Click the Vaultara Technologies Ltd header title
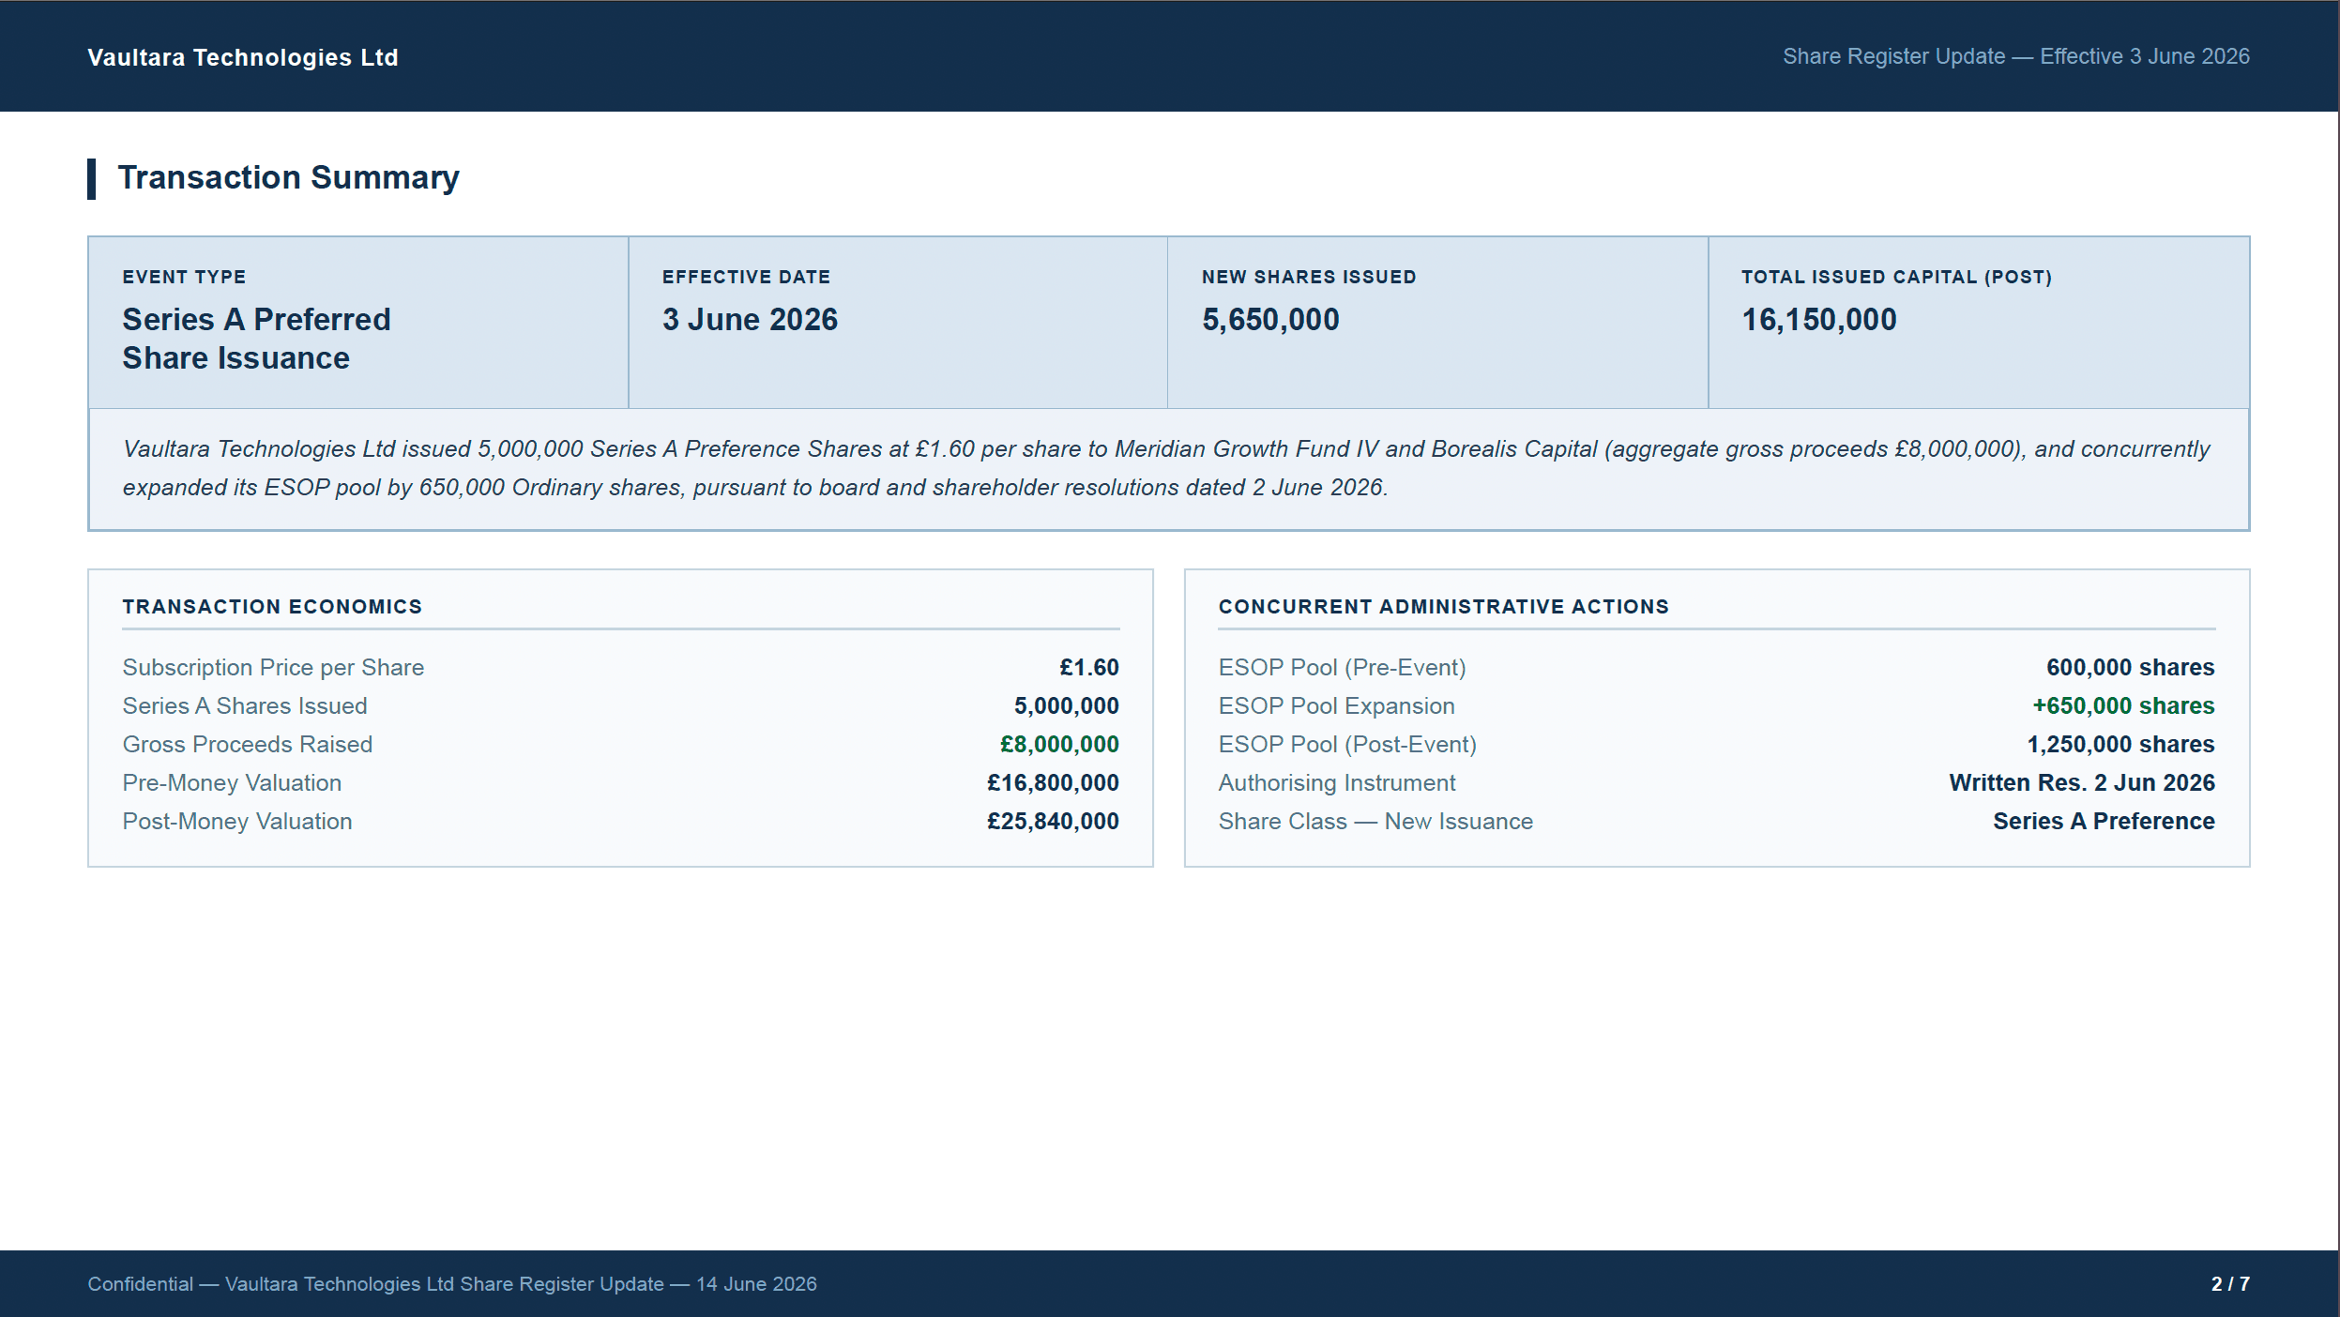 click(x=243, y=57)
